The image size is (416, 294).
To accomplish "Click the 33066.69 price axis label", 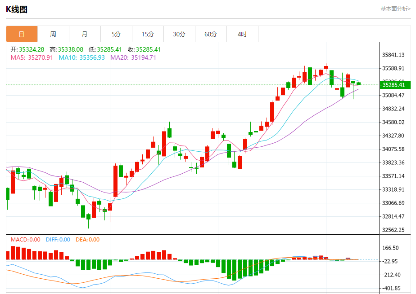I will tap(393, 203).
